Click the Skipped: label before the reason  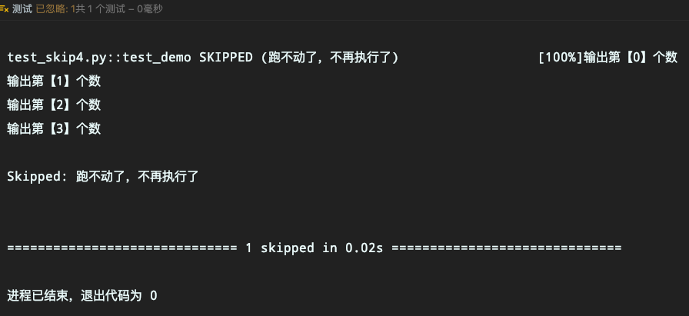coord(38,176)
